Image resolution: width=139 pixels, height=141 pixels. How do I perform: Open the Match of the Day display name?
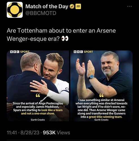click(x=47, y=6)
